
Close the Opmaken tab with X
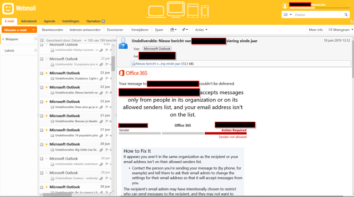pyautogui.click(x=103, y=21)
